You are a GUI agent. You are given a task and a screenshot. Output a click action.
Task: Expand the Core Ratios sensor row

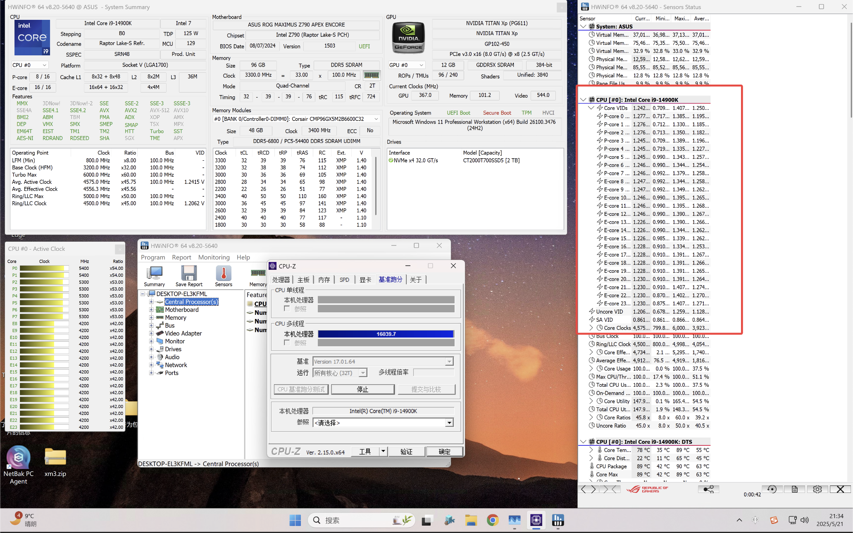point(591,417)
